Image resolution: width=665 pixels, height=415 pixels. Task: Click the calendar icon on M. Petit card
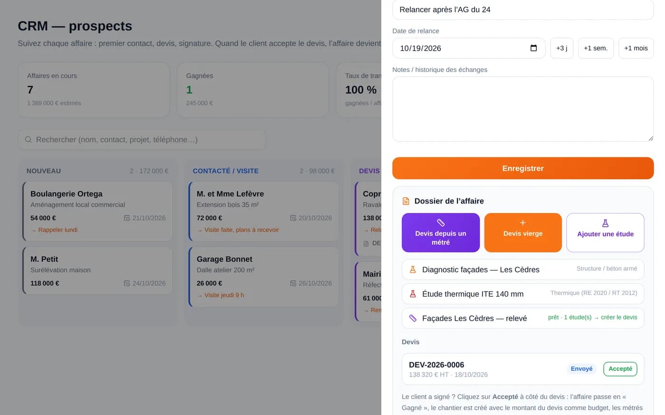pos(127,284)
